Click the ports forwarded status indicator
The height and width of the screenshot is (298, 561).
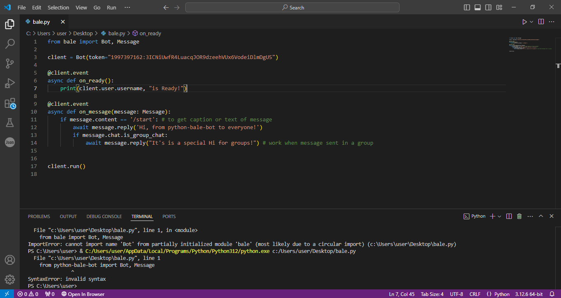point(50,294)
